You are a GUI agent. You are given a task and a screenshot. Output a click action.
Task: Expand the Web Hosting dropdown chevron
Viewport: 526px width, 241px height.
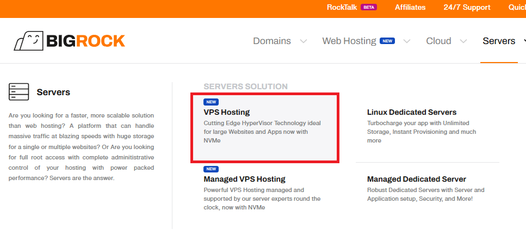406,41
